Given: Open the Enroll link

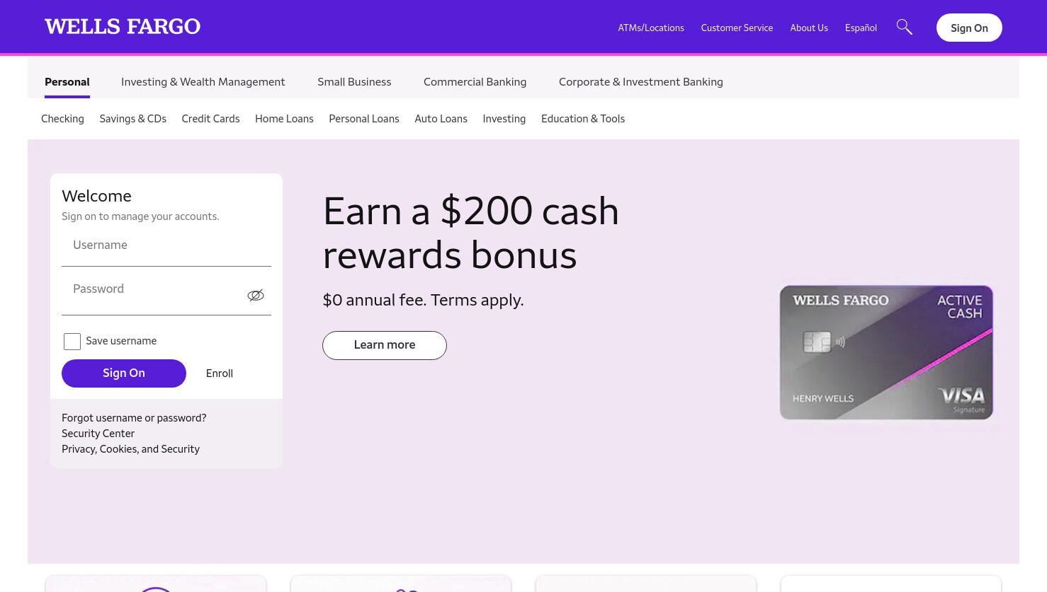Looking at the screenshot, I should [220, 373].
